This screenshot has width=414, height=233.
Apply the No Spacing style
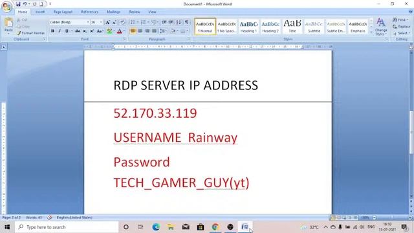[226, 27]
